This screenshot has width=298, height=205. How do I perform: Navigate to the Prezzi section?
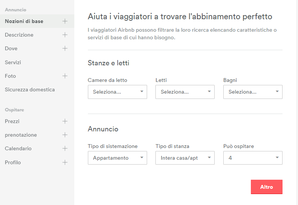[x=12, y=121]
